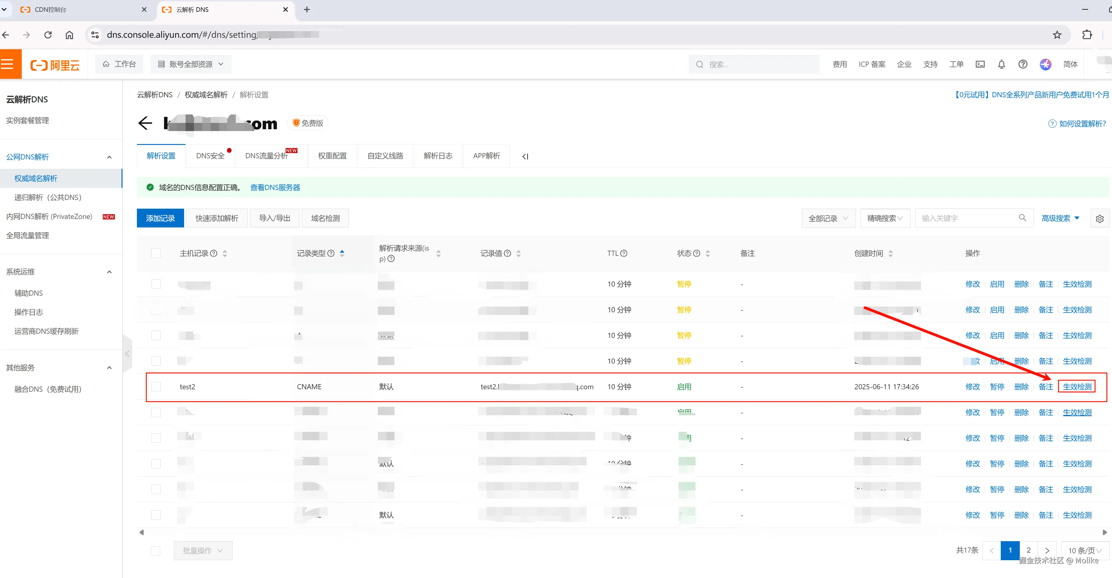Toggle the select-all checkbox in table header
The height and width of the screenshot is (578, 1112).
click(156, 253)
